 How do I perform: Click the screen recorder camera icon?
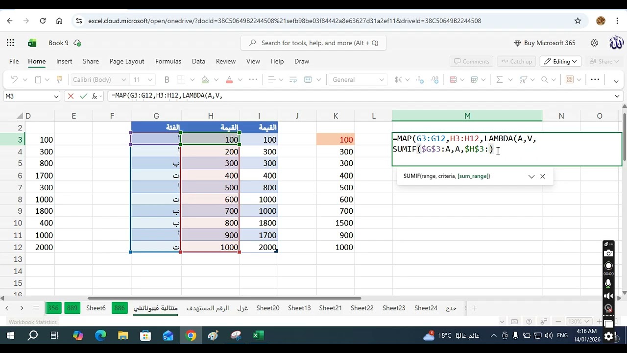pos(608,253)
